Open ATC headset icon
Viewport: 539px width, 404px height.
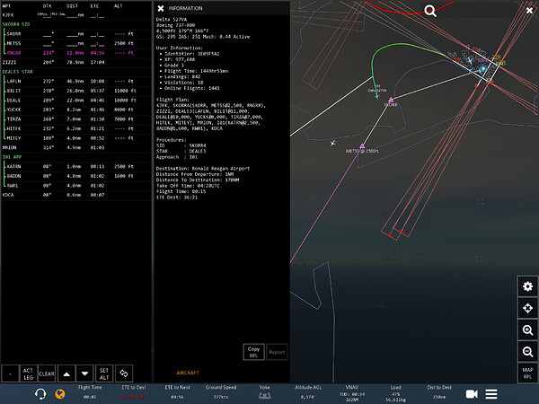pos(40,394)
